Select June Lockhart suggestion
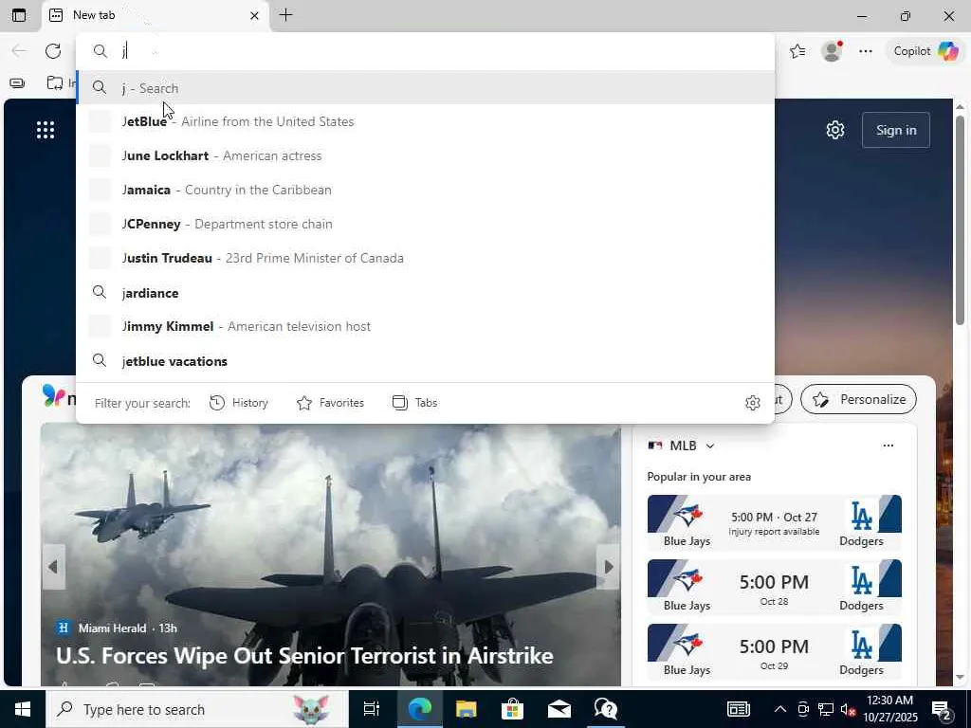Image resolution: width=971 pixels, height=728 pixels. [425, 155]
